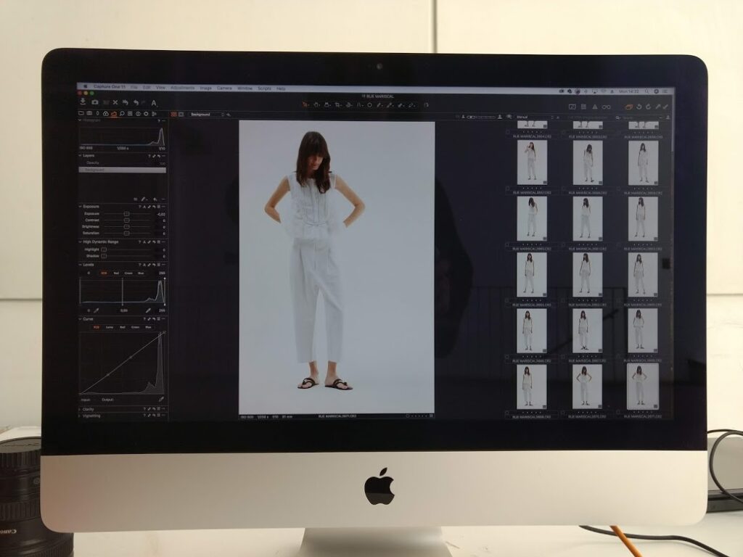Select the BUE MARISCAL thumbnail in bottom-right corner

[x=642, y=386]
